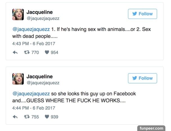Follow Jacqueline from the second tweet

pos(142,78)
